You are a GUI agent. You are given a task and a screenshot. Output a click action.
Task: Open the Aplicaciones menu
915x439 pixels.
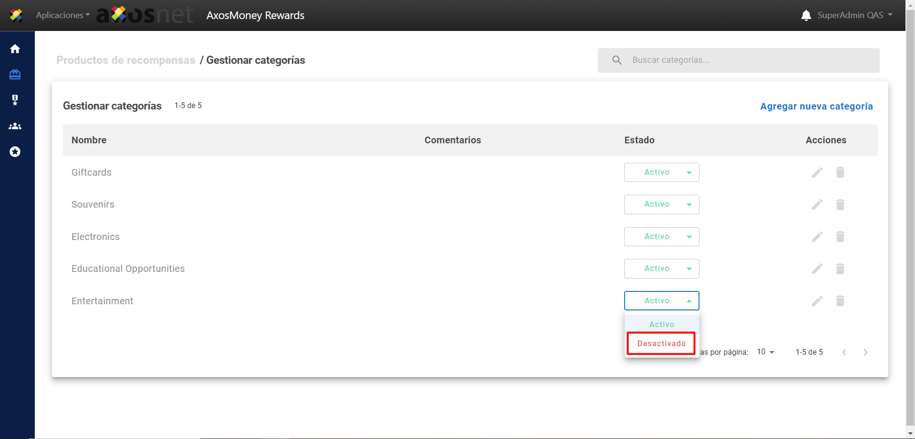click(62, 15)
